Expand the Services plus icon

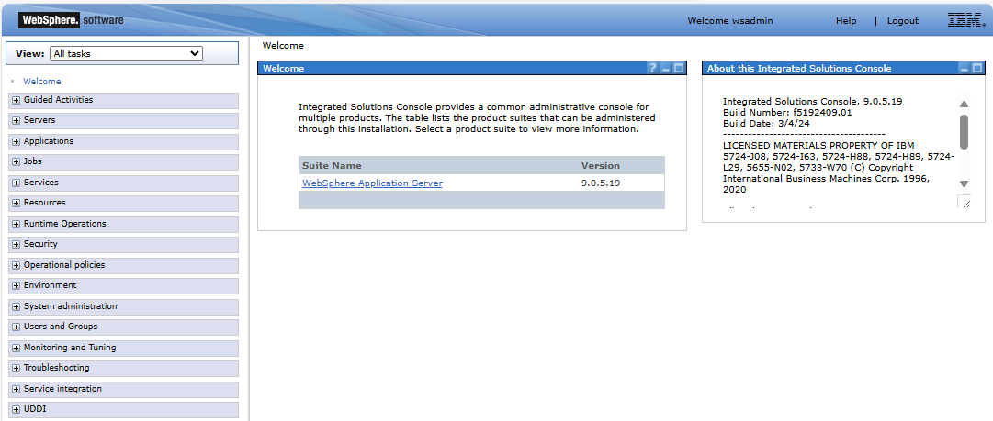pyautogui.click(x=16, y=183)
